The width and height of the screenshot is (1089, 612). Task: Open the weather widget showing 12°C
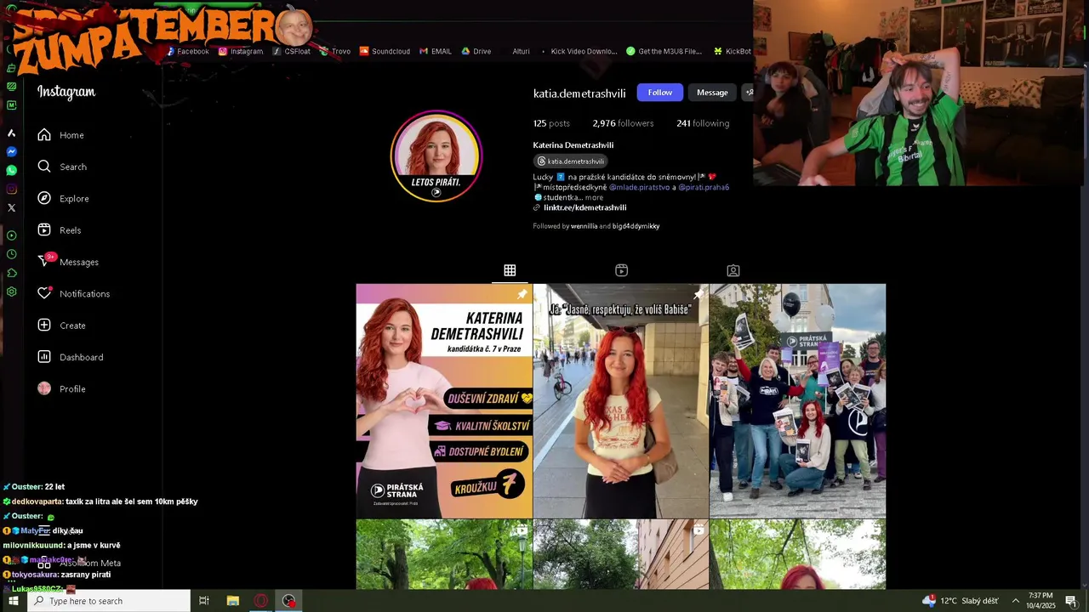pyautogui.click(x=961, y=601)
